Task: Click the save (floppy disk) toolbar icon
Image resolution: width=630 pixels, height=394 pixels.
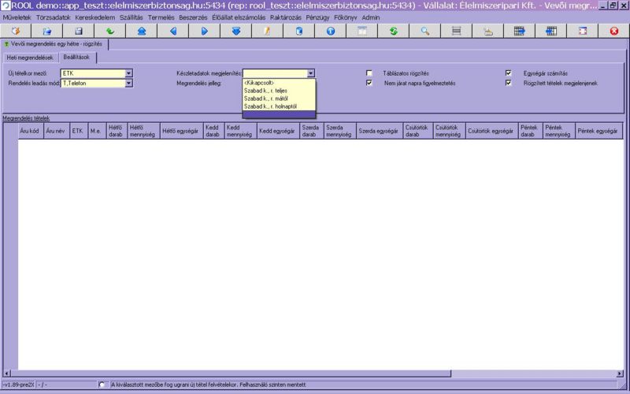Action: click(x=78, y=31)
